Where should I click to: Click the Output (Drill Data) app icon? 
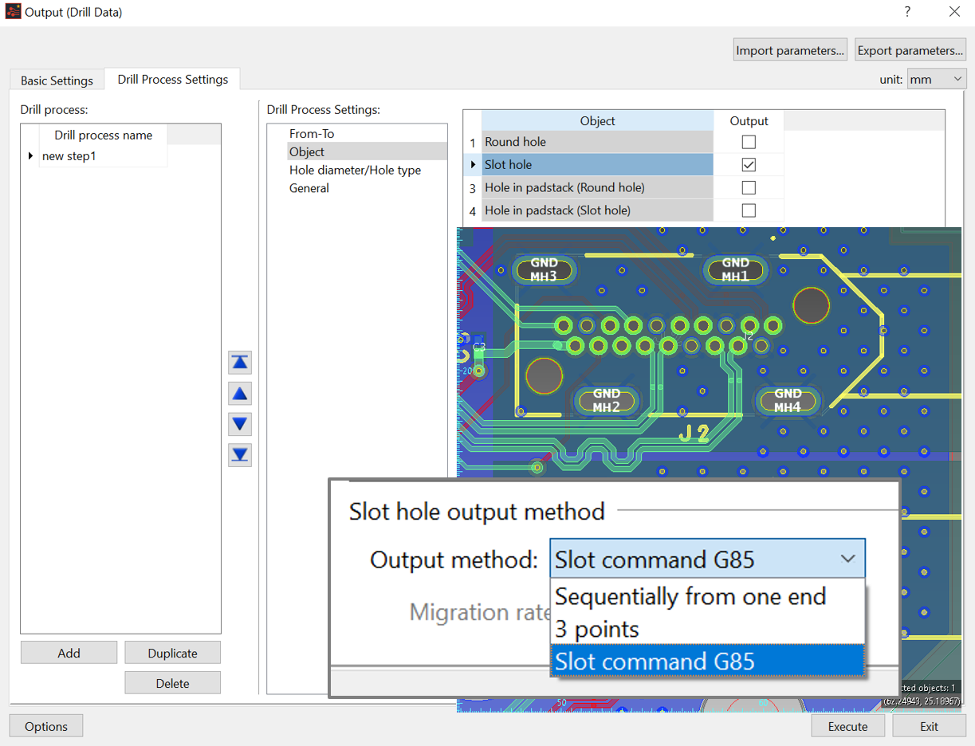coord(13,12)
